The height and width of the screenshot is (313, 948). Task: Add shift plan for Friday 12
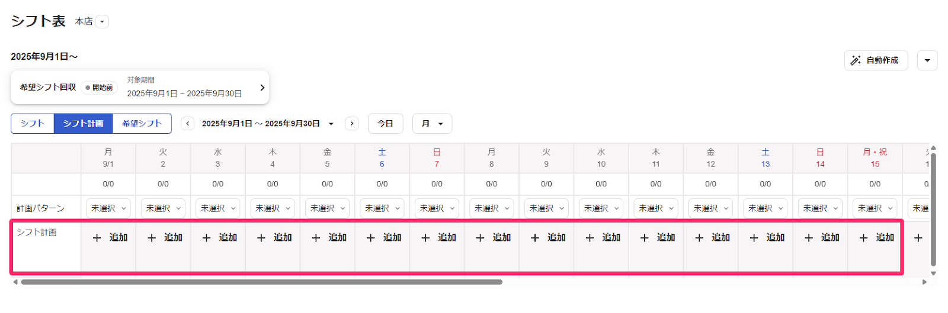712,238
